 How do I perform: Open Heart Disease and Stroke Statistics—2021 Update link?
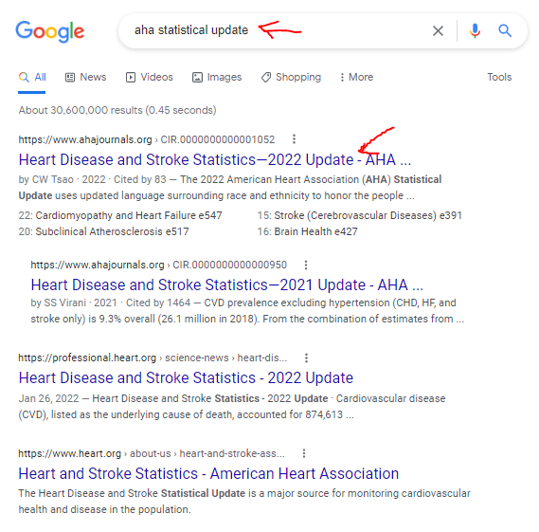tap(227, 284)
